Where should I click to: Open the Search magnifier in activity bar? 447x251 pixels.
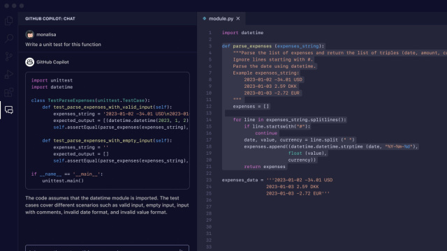(9, 38)
